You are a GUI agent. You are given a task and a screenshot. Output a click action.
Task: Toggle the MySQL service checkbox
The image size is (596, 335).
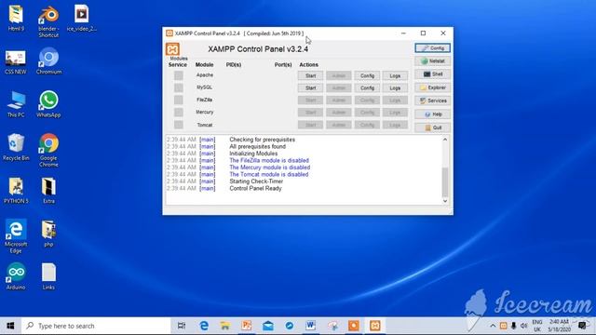178,87
